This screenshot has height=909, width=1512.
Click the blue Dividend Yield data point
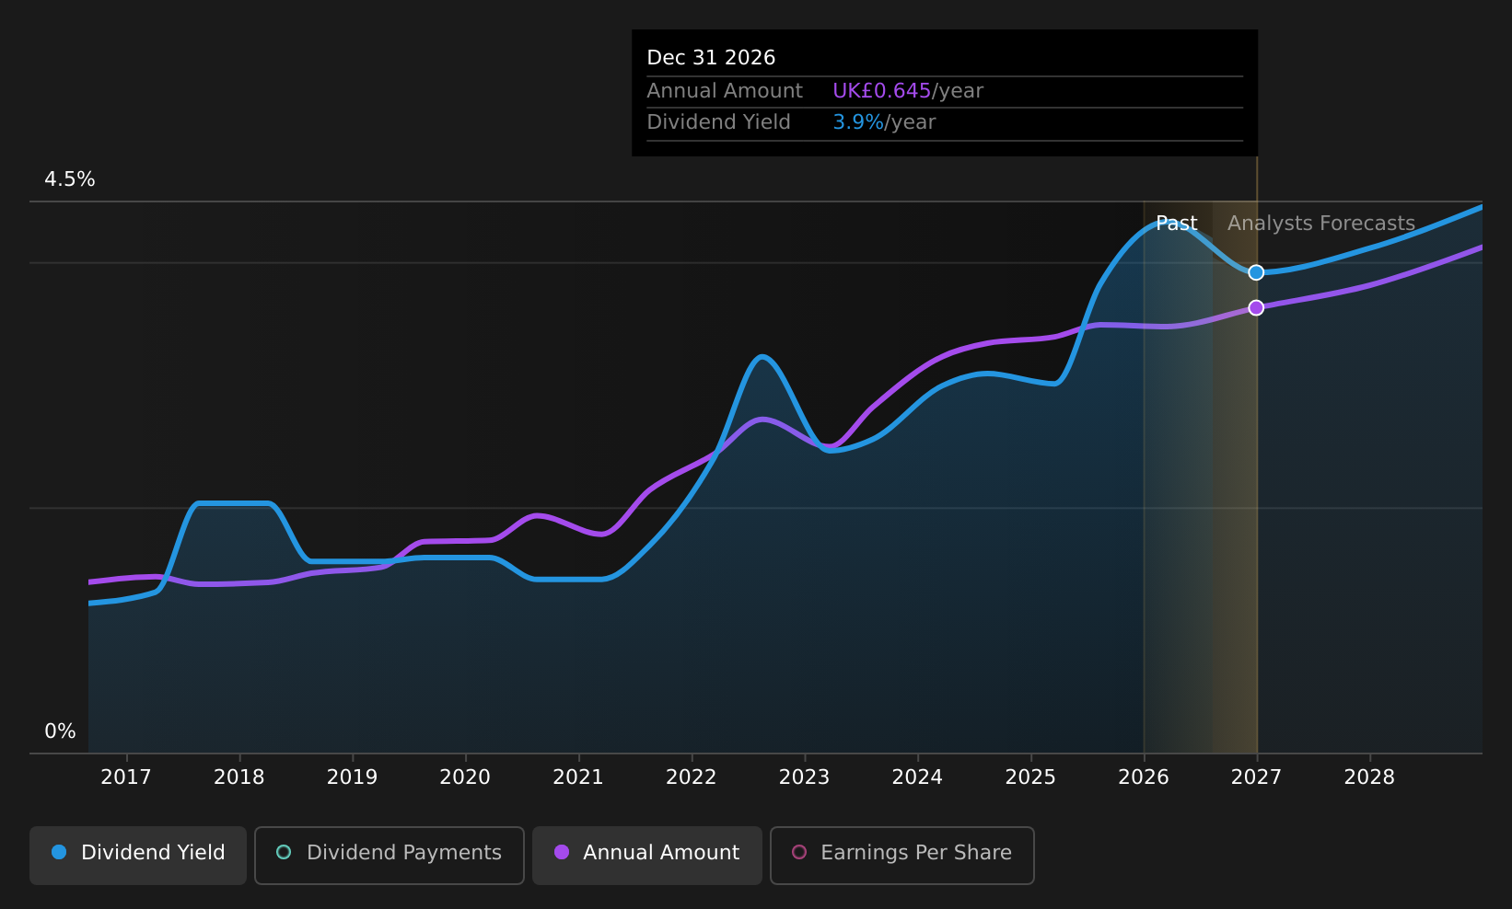1256,272
